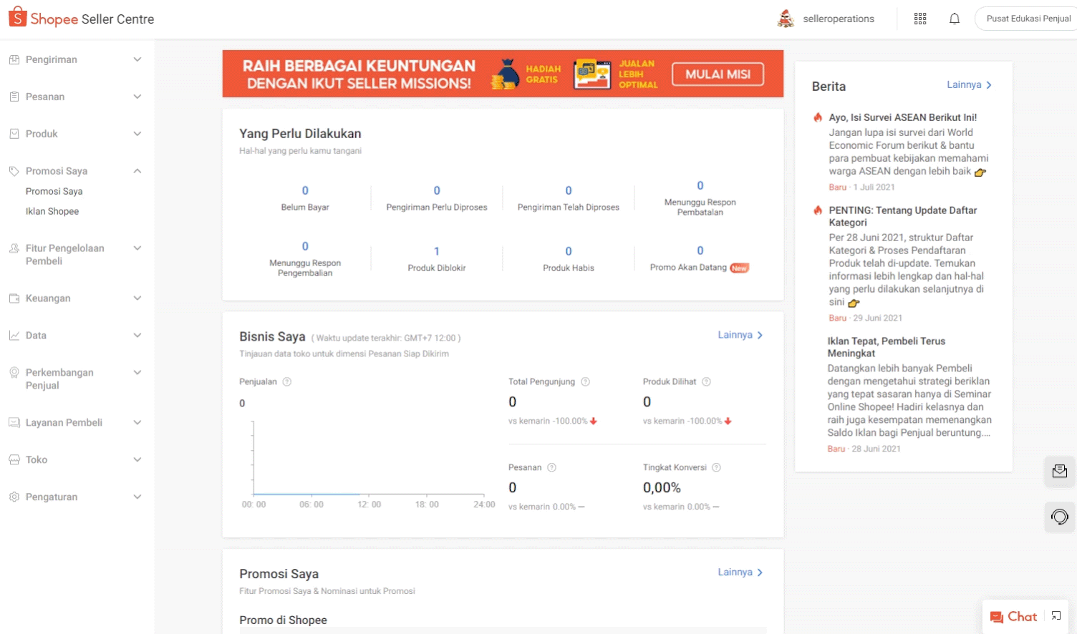Select Promosi Saya submenu item
The image size is (1077, 634).
pyautogui.click(x=54, y=192)
